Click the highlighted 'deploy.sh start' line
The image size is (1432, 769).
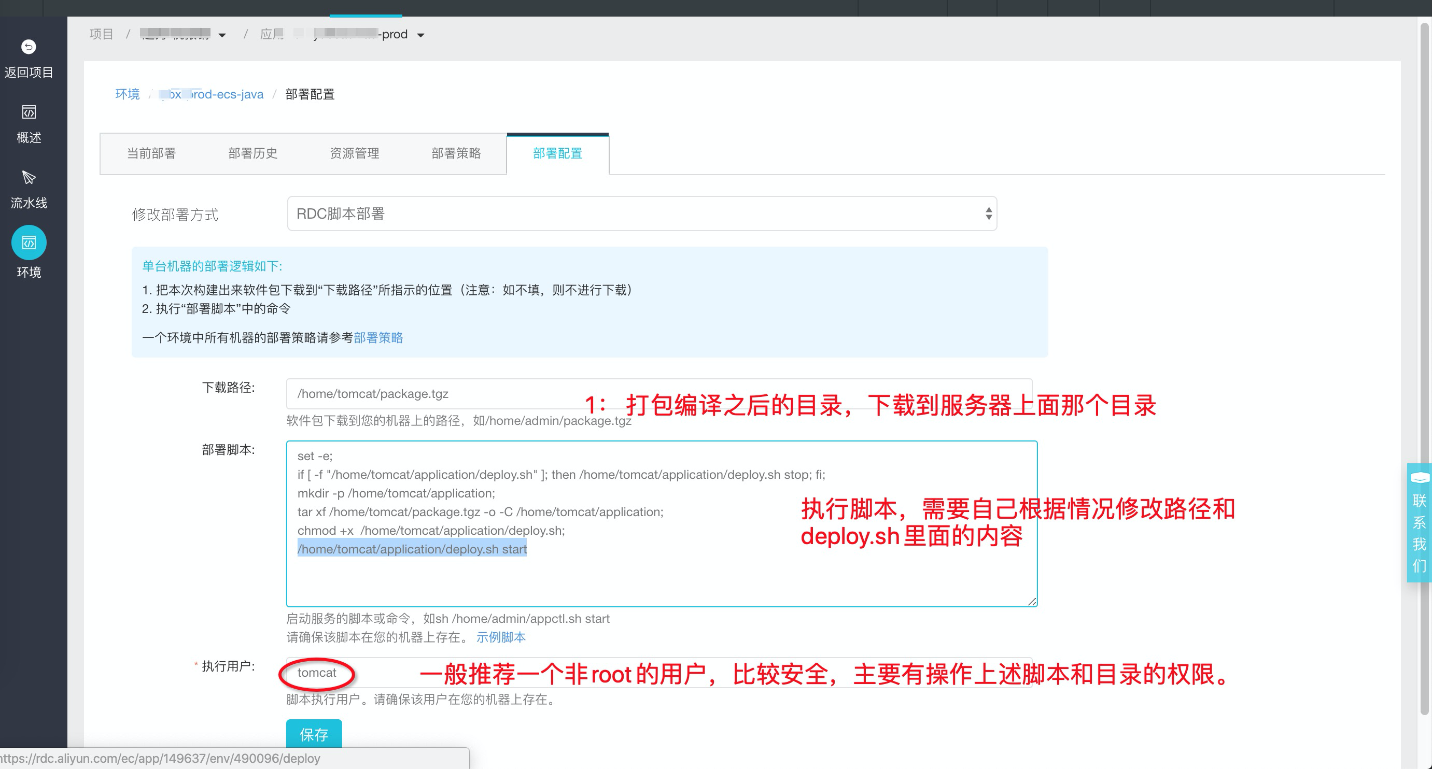pos(412,549)
